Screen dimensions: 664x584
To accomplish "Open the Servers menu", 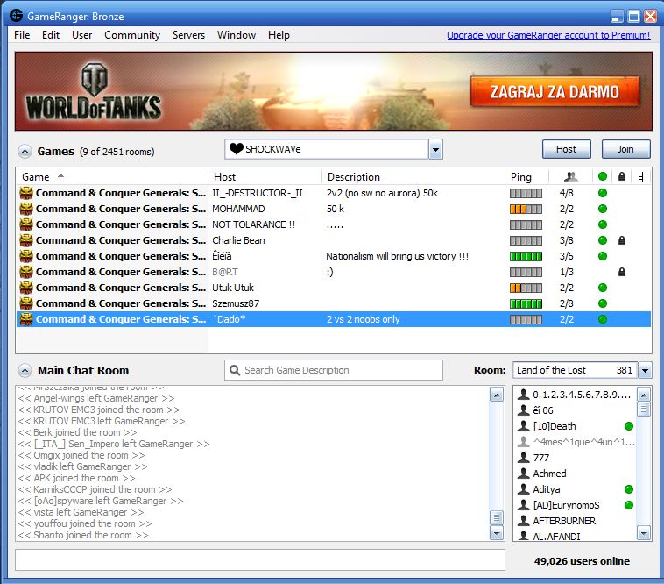I will pyautogui.click(x=188, y=35).
